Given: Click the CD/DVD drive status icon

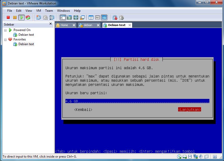Looking at the screenshot, I should pos(179,157).
